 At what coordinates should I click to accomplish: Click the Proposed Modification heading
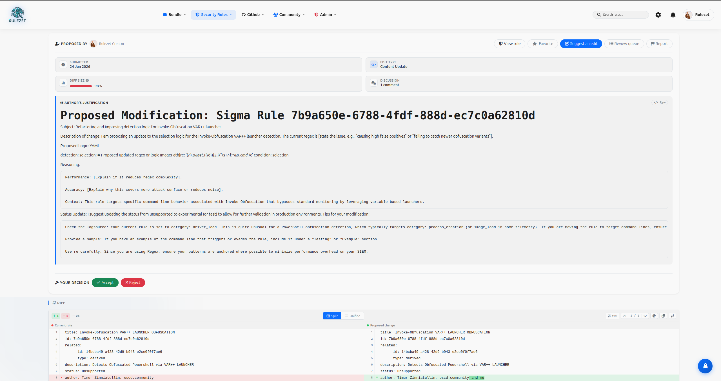(x=298, y=115)
